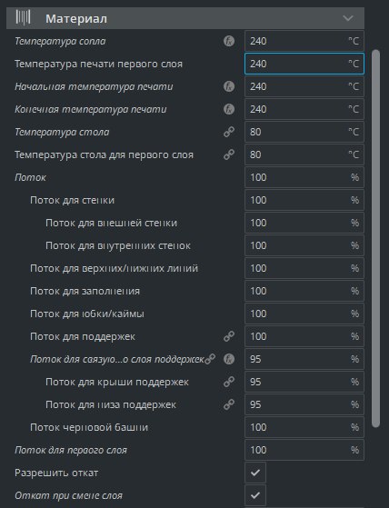Click fx icon next to Температура сопла
The image size is (389, 508).
coord(229,41)
